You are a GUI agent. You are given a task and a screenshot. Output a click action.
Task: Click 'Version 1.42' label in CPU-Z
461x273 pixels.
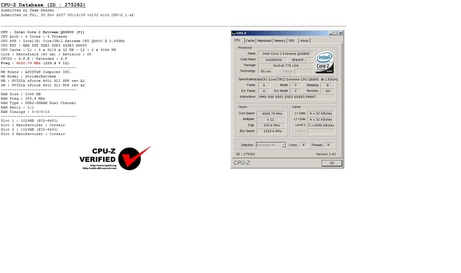tap(326, 154)
